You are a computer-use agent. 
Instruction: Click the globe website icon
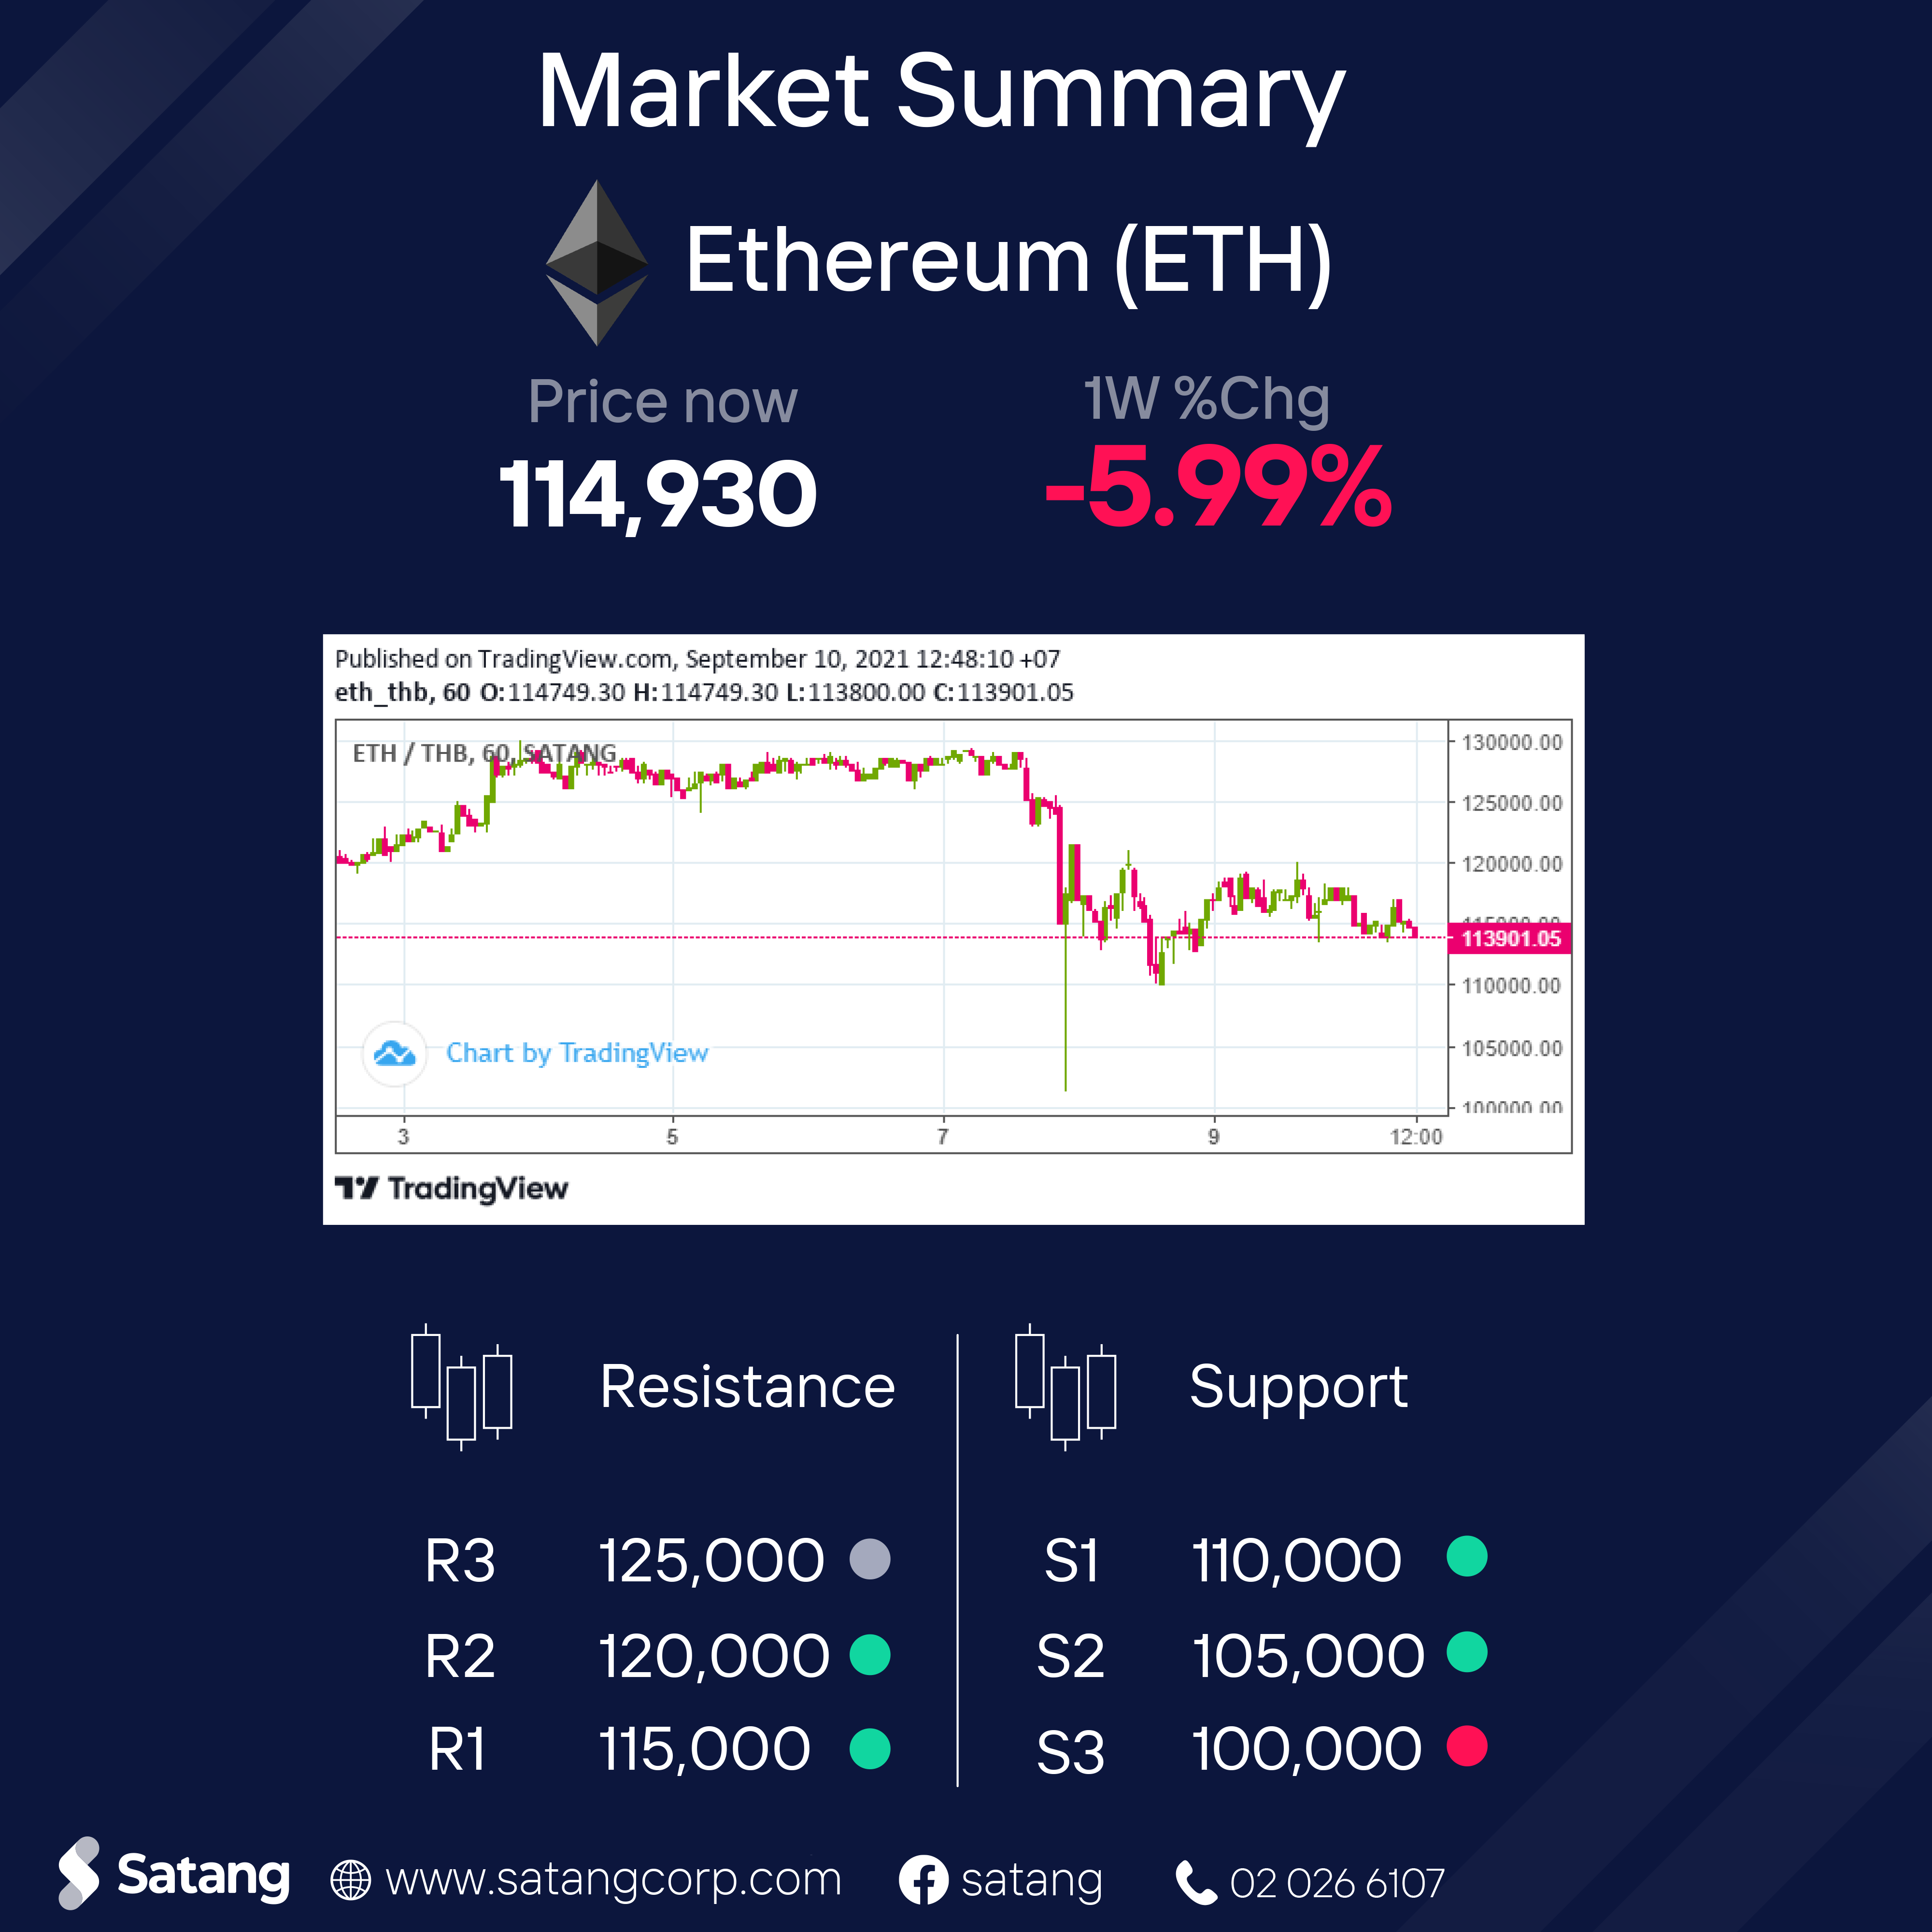(350, 1880)
